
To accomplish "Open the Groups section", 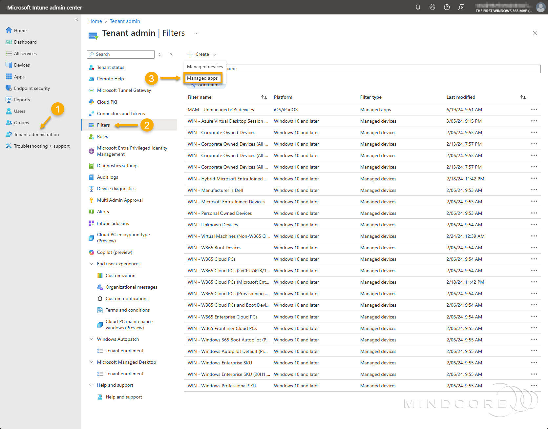I will click(22, 123).
